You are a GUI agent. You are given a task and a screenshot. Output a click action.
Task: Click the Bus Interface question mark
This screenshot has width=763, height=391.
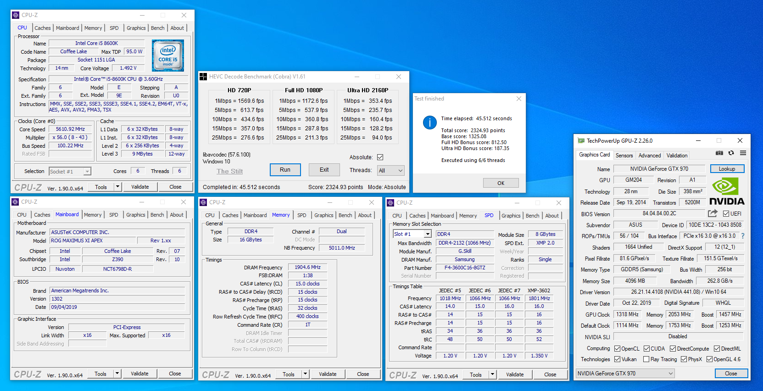click(743, 236)
